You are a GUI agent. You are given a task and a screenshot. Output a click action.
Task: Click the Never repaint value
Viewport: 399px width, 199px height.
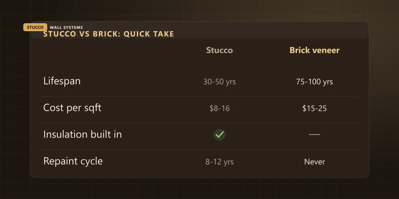pyautogui.click(x=315, y=162)
